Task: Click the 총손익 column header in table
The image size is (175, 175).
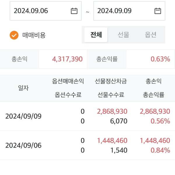Action: pyautogui.click(x=154, y=81)
